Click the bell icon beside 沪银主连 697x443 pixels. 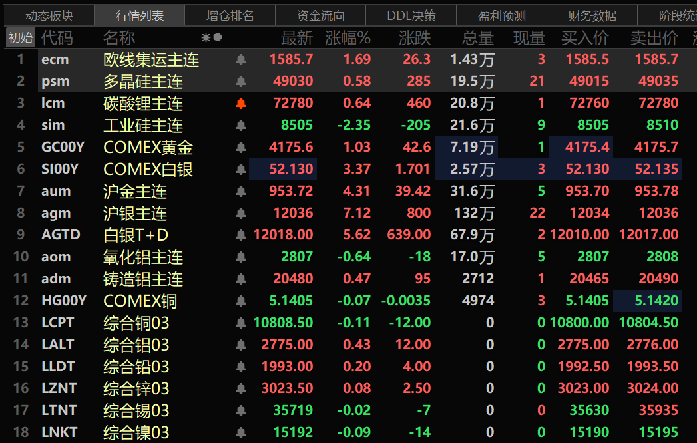pos(241,214)
